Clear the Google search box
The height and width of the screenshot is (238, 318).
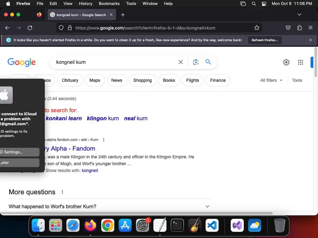[180, 62]
